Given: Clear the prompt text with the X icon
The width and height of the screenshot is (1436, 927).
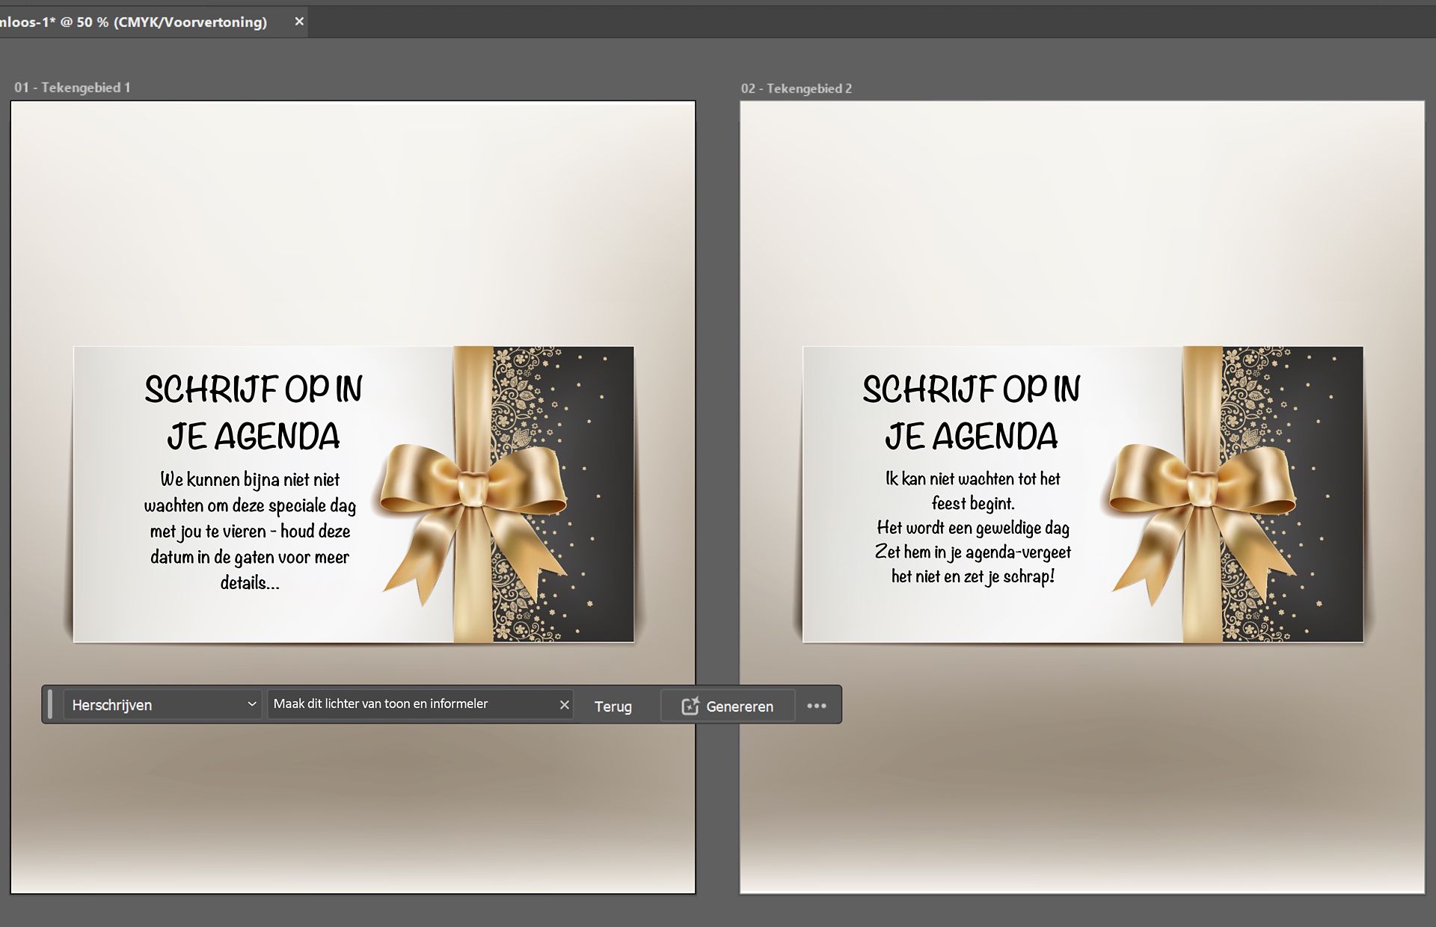Looking at the screenshot, I should click(x=565, y=705).
